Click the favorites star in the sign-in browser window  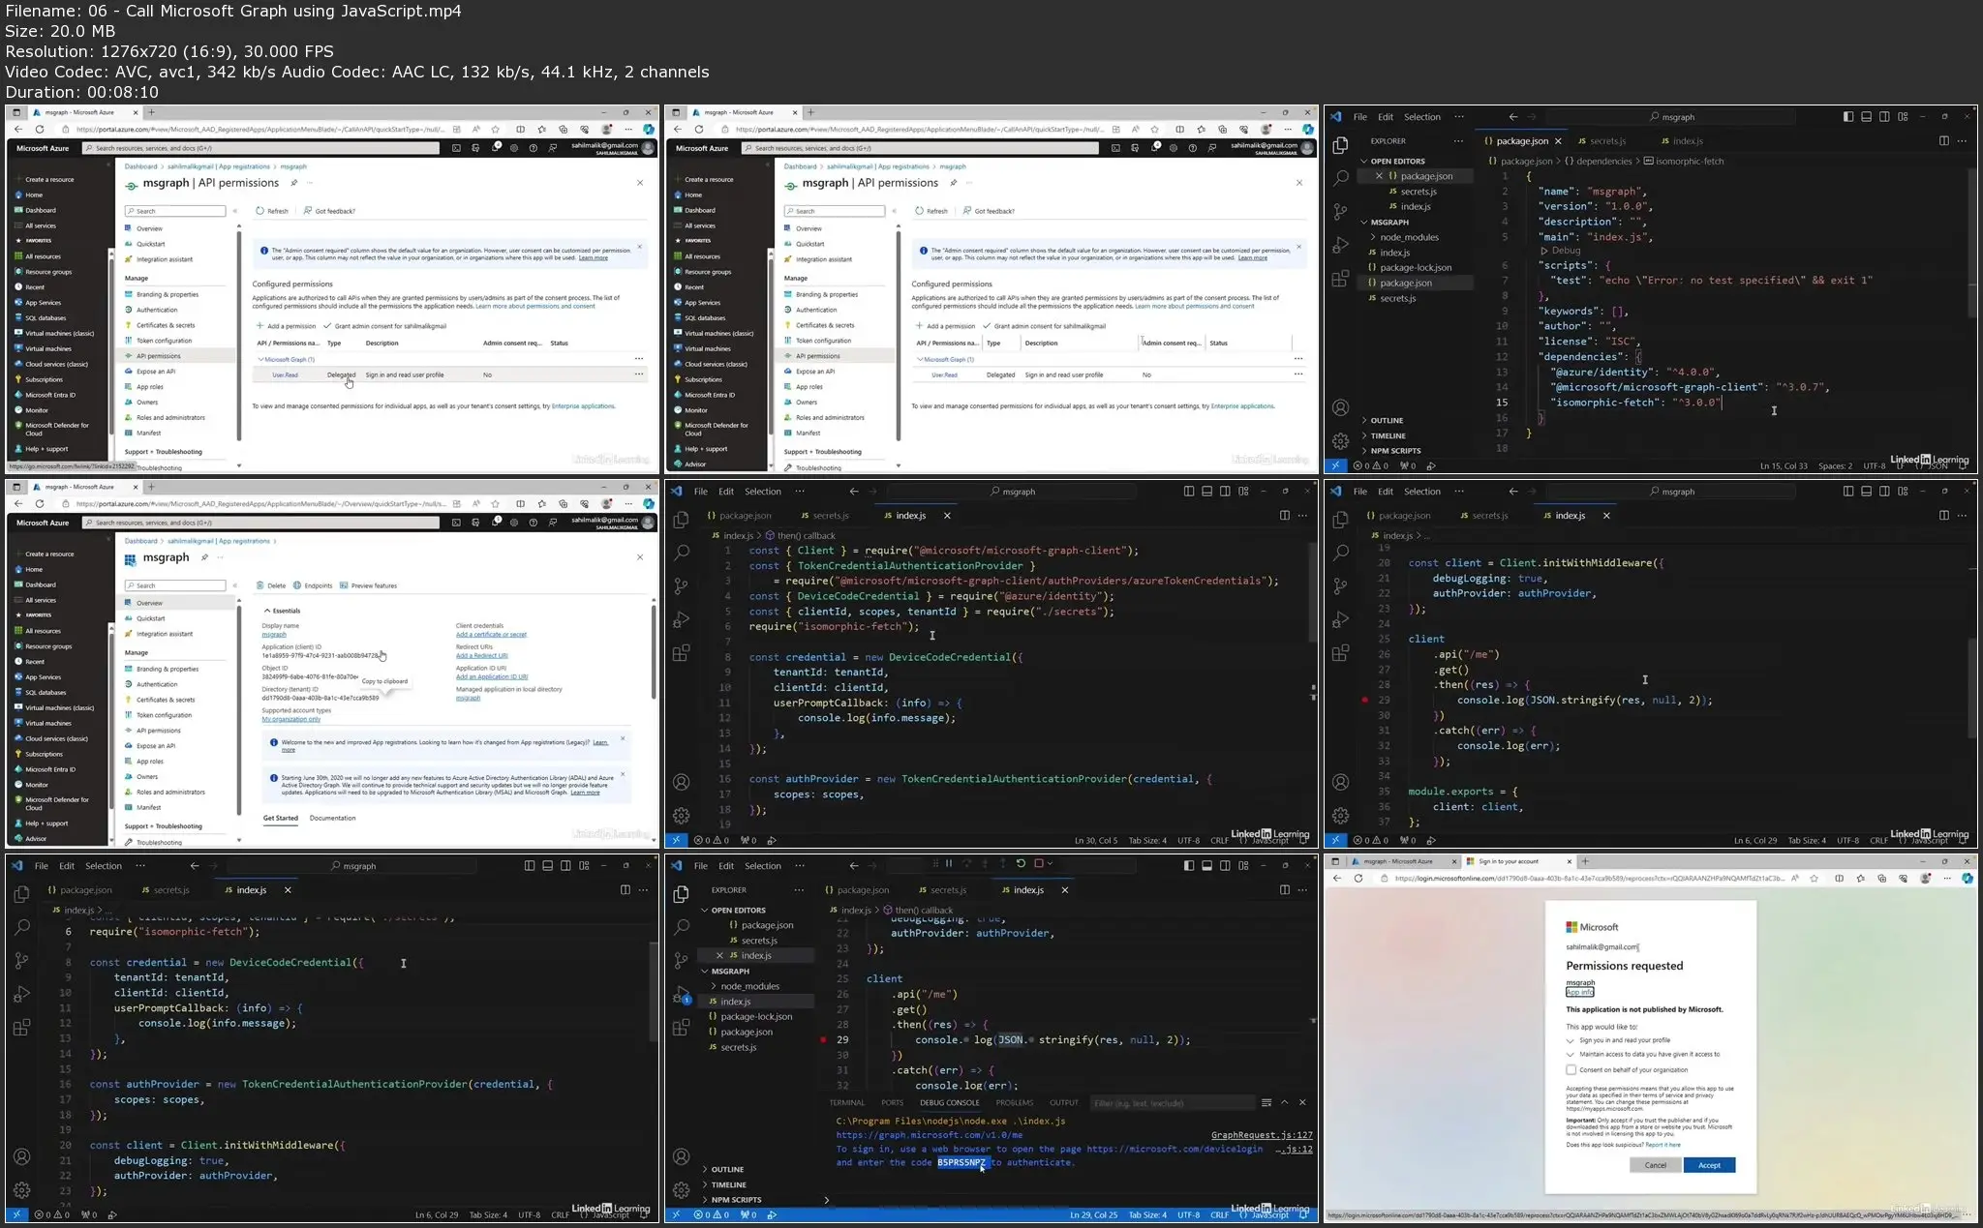1814,879
